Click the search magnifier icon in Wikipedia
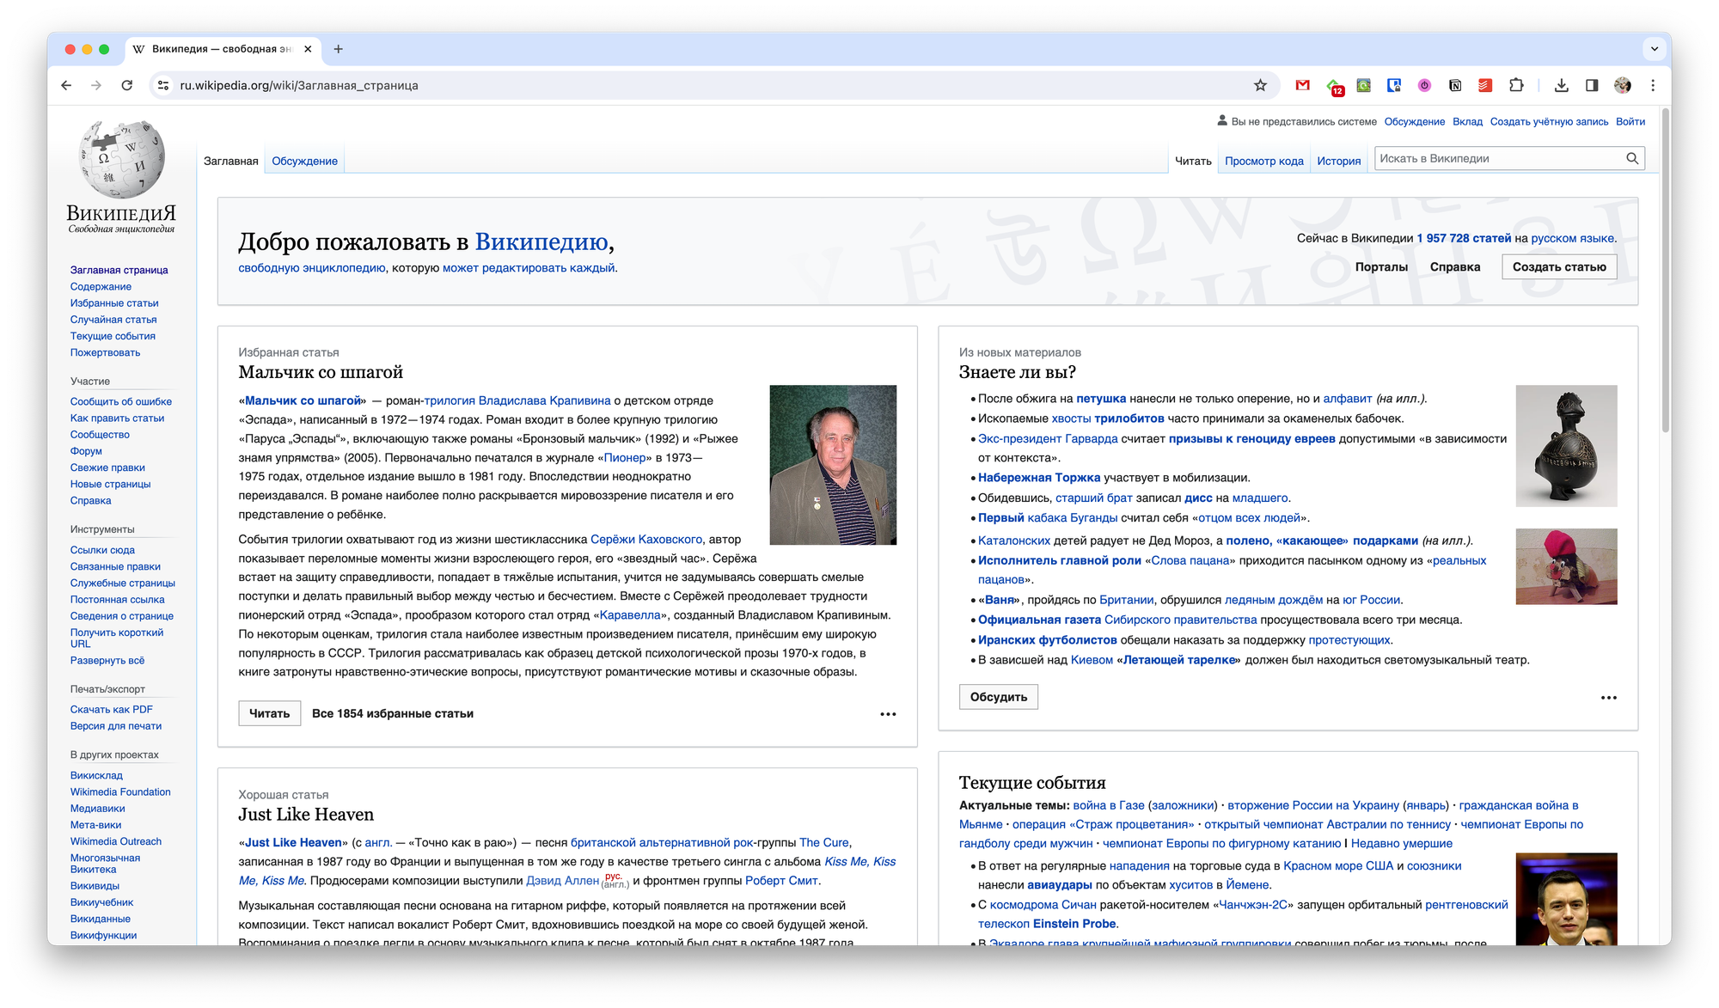 click(x=1632, y=158)
